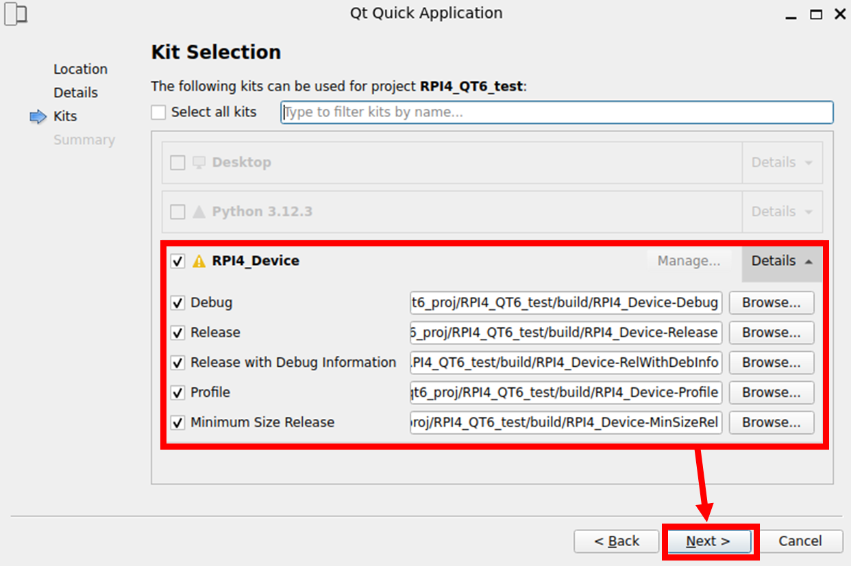
Task: Click Kits step in wizard sidebar
Action: [65, 116]
